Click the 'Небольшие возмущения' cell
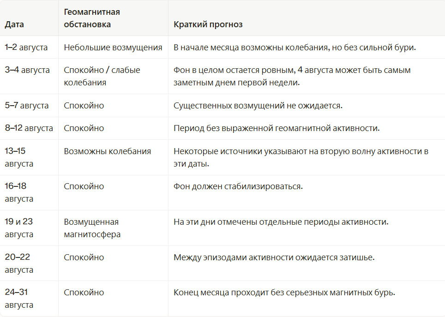Viewport: 445px width, 317px height. click(113, 48)
